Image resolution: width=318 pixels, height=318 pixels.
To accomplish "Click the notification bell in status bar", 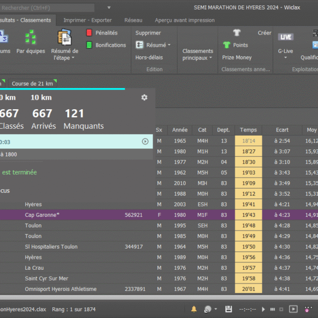I will pyautogui.click(x=194, y=309).
